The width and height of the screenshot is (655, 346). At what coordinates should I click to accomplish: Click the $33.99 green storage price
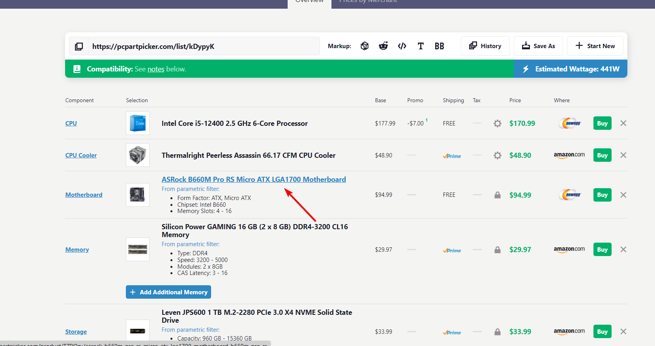[520, 332]
